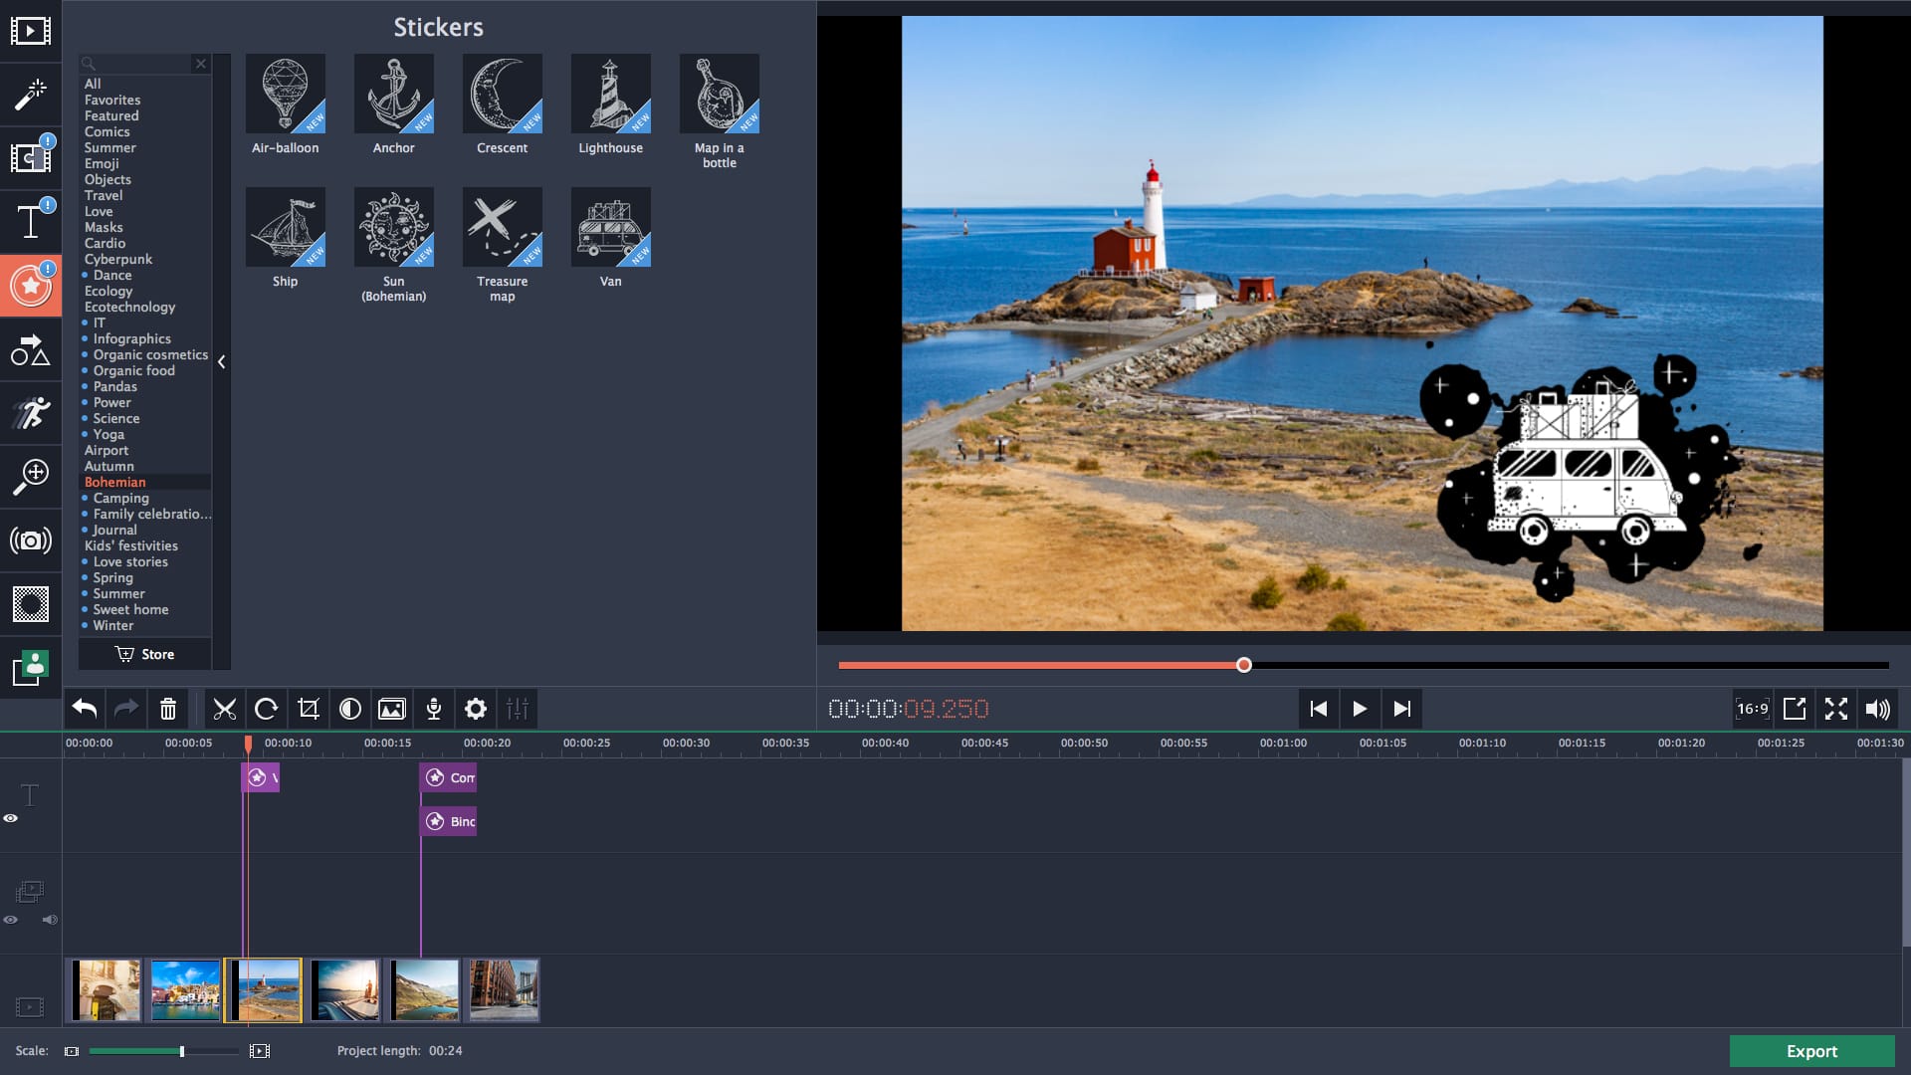Select the Transitions panel icon
The width and height of the screenshot is (1911, 1075).
coord(32,158)
